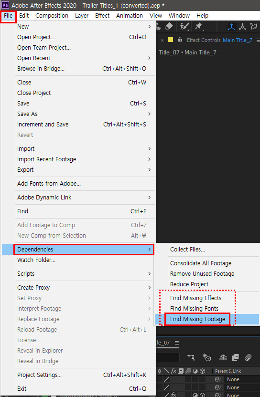Toggle the Effect Controls panel lock
This screenshot has width=260, height=397.
180,40
